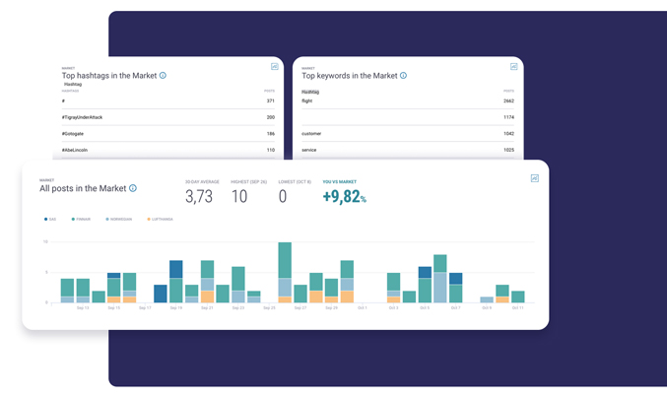The image size is (667, 398).
Task: Toggle Finnair series in chart legend
Action: pyautogui.click(x=81, y=220)
